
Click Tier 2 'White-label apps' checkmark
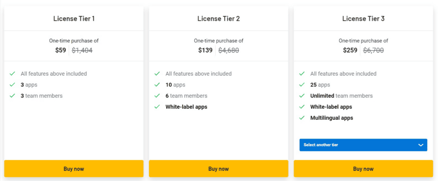tap(157, 107)
